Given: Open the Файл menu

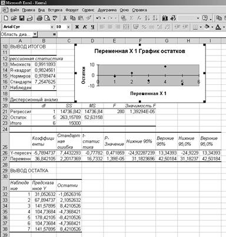Looking at the screenshot, I should pos(14,10).
